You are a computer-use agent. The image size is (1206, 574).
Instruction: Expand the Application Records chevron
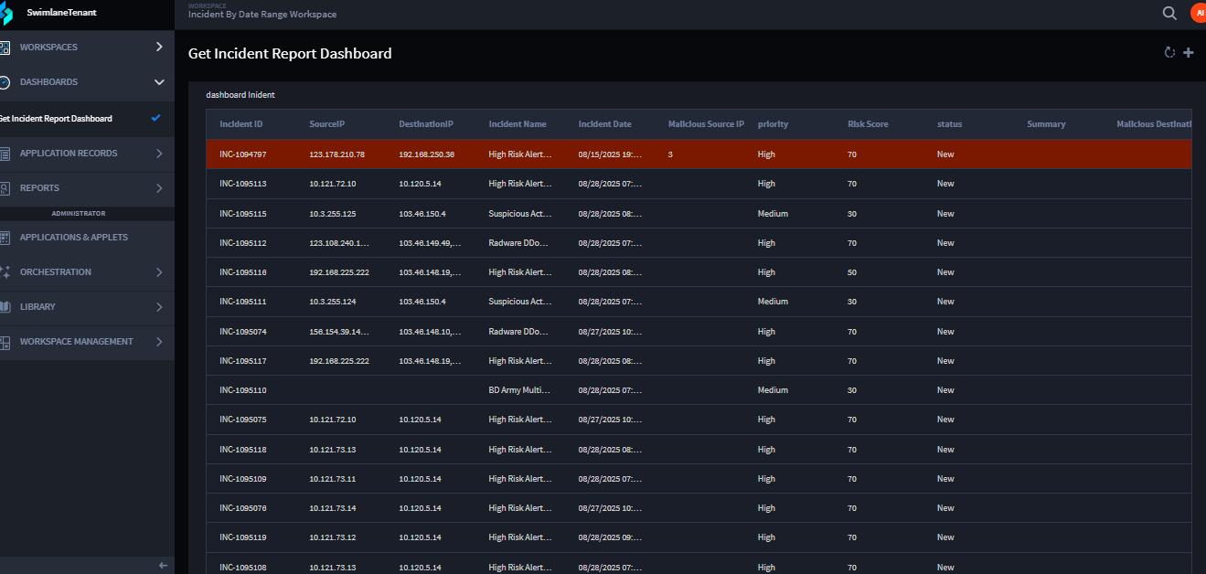click(x=159, y=154)
